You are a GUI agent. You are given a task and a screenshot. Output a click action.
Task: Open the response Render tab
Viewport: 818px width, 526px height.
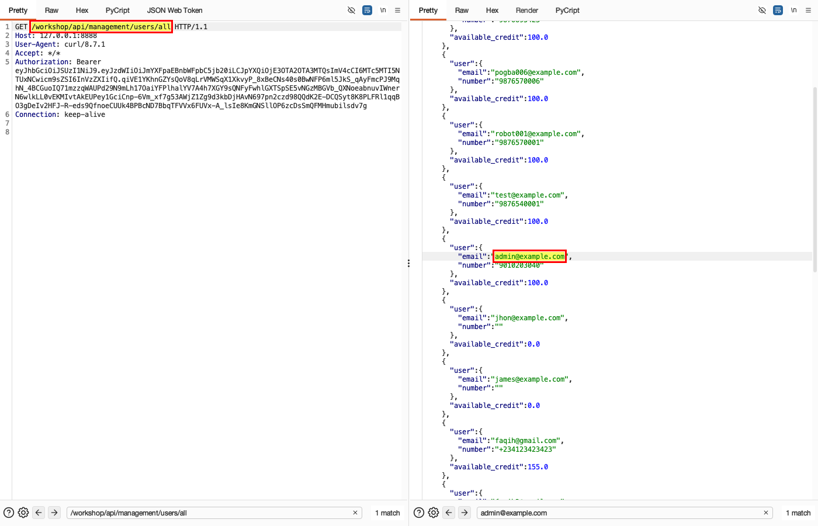click(527, 11)
